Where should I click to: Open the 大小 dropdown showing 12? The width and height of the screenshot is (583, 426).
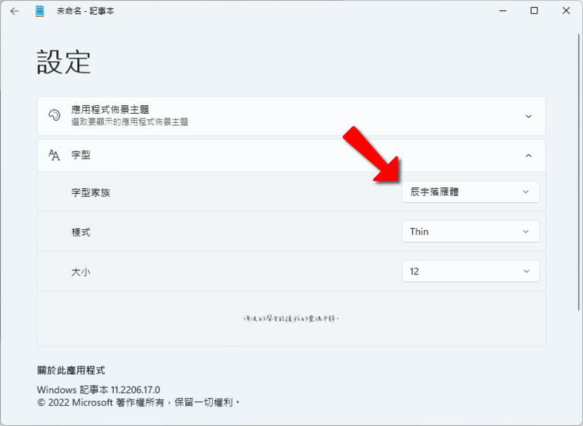471,272
